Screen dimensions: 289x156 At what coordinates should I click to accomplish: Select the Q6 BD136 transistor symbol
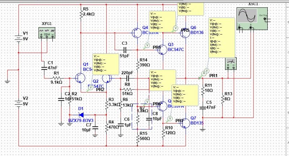[184, 32]
